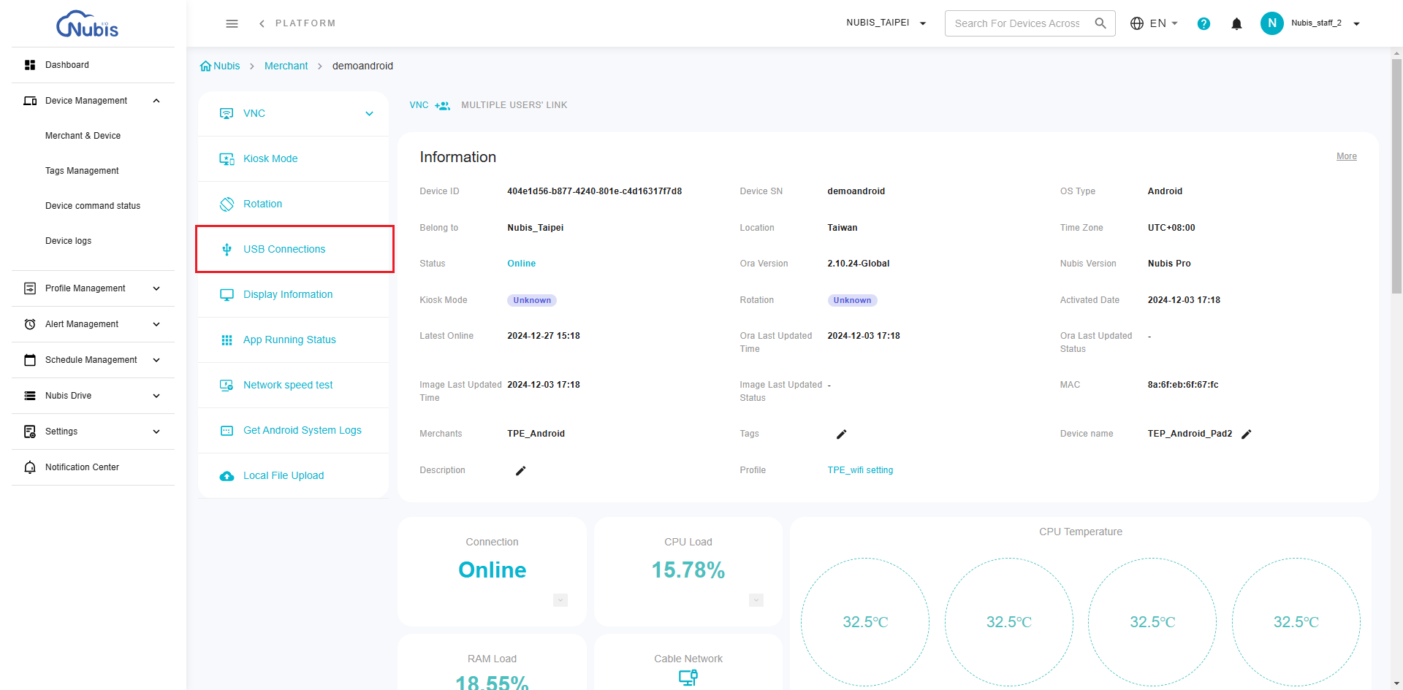Viewport: 1403px width, 690px height.
Task: Go back via the Platform arrow
Action: coord(262,23)
